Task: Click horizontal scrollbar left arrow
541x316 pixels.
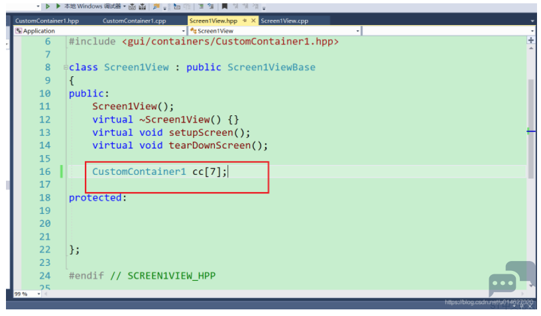Action: point(45,294)
